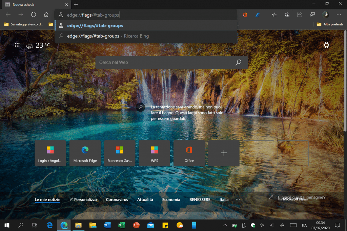The width and height of the screenshot is (347, 231).
Task: Switch to the Coronavirus news tab
Action: coord(117,200)
